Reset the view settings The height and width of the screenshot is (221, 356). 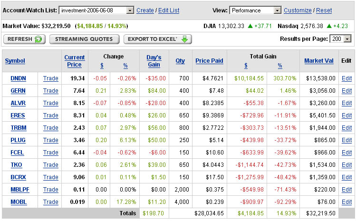[x=324, y=10]
